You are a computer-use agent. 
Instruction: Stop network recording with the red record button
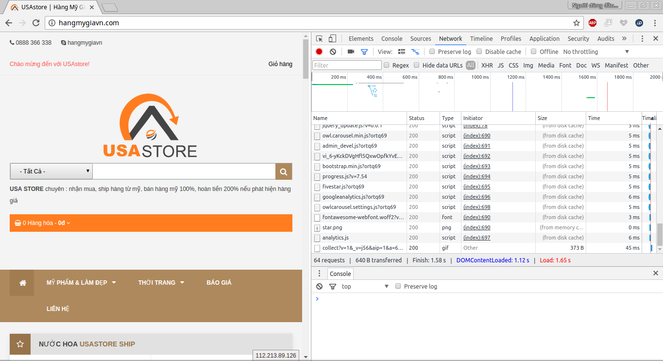(319, 52)
